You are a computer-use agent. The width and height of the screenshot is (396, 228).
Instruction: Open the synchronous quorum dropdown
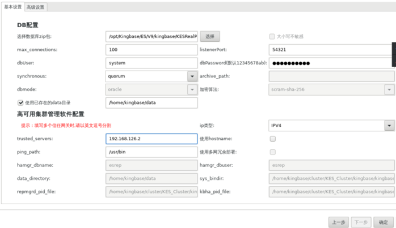192,76
